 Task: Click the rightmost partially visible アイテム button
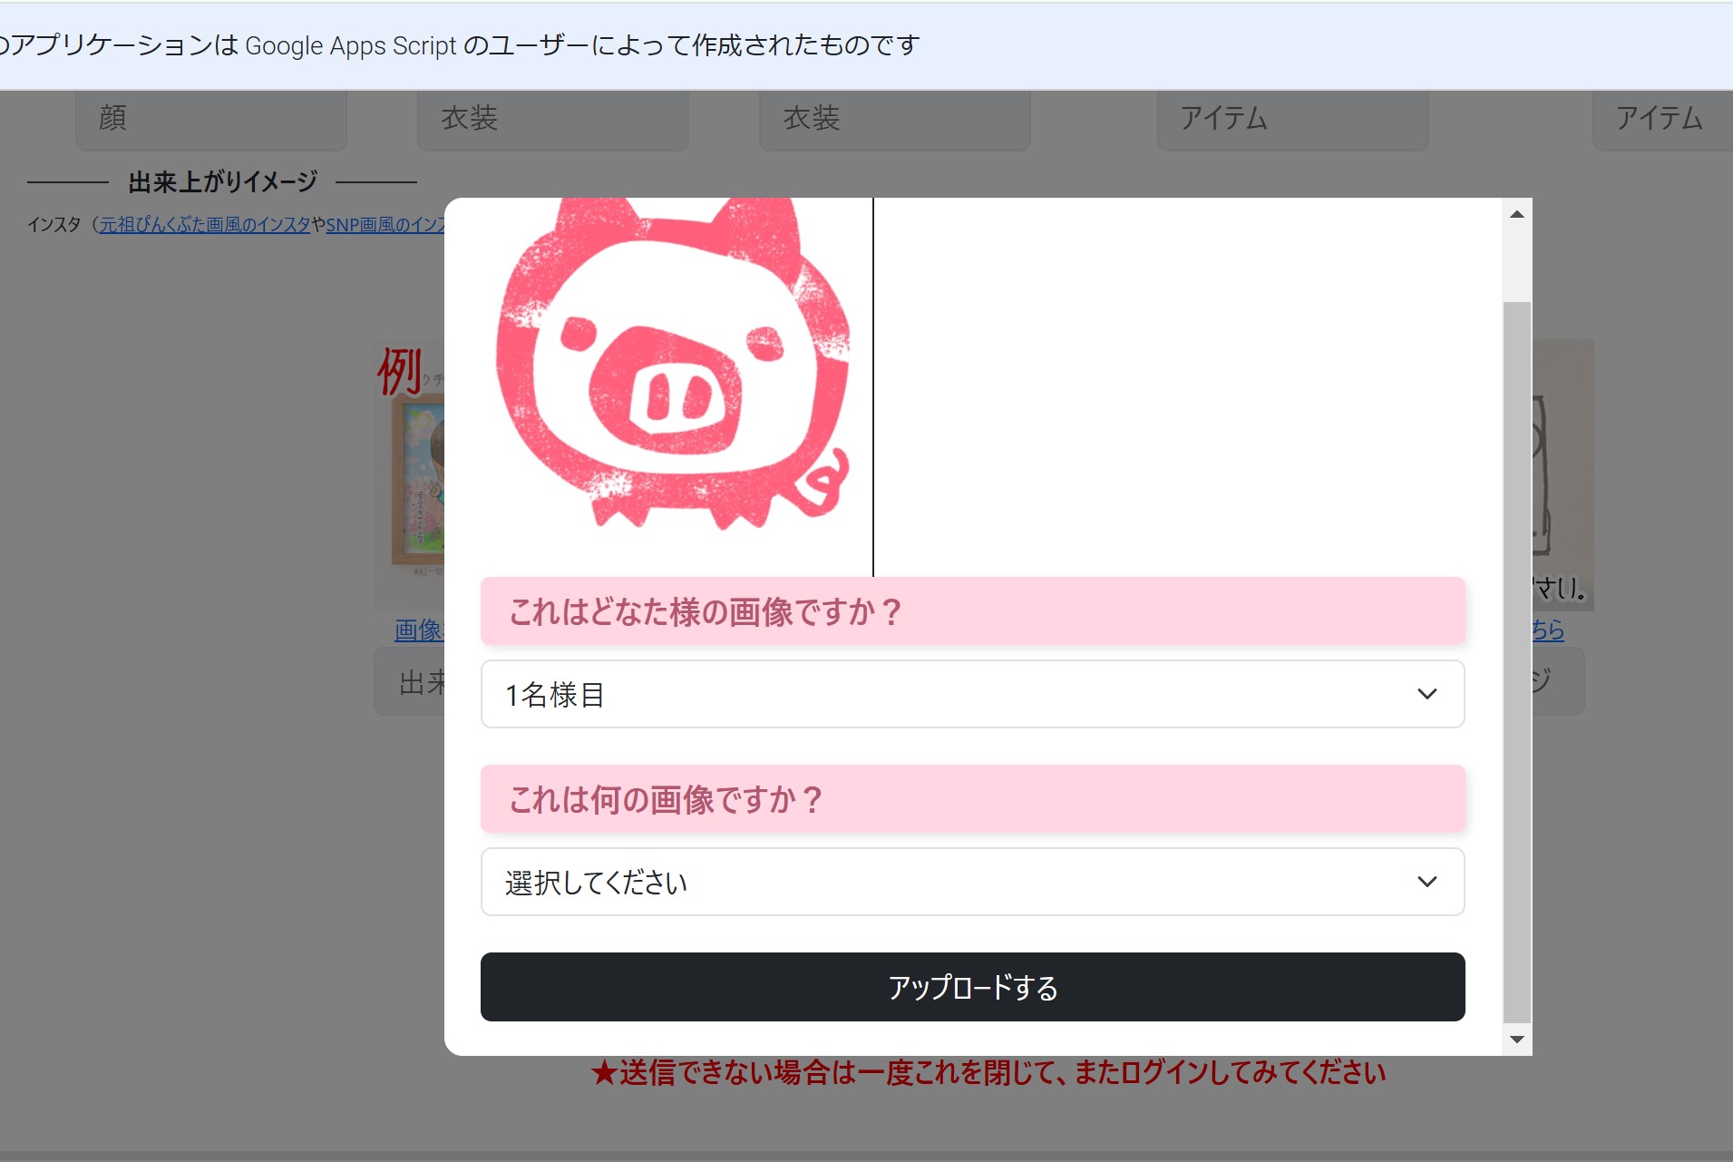1660,119
